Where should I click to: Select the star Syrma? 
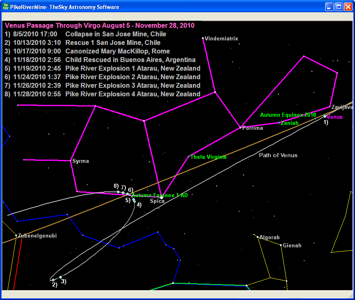[x=71, y=161]
